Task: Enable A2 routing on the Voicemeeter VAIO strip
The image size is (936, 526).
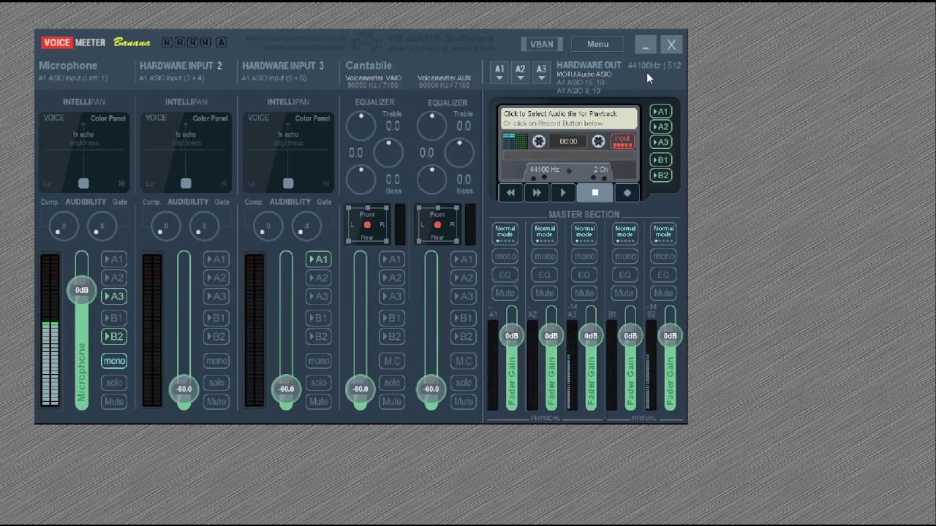Action: tap(392, 278)
